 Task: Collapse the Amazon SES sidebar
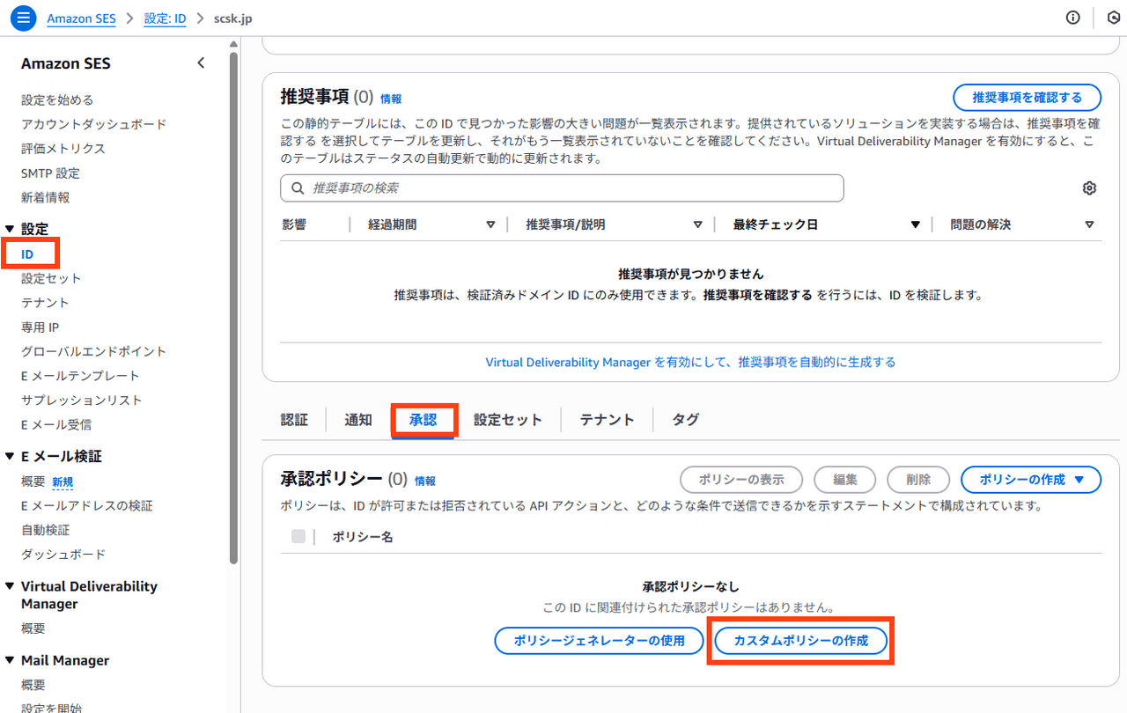[x=201, y=63]
